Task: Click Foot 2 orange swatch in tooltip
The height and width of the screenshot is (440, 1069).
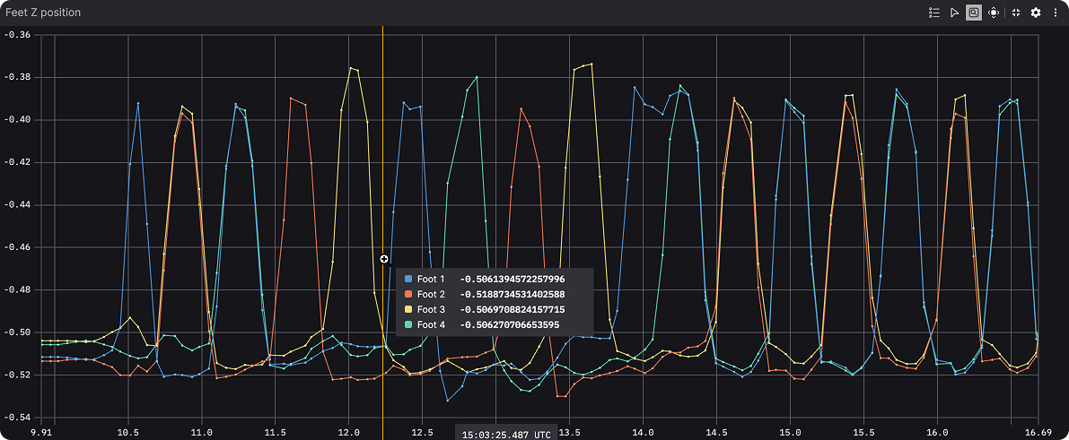Action: coord(408,294)
